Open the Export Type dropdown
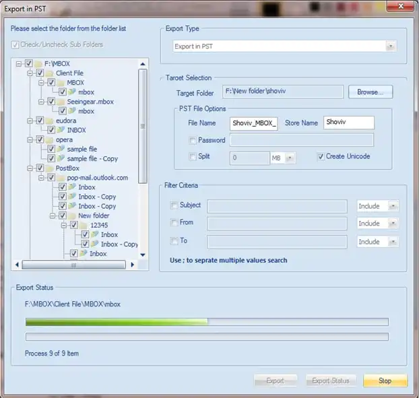The width and height of the screenshot is (419, 398). pos(391,46)
